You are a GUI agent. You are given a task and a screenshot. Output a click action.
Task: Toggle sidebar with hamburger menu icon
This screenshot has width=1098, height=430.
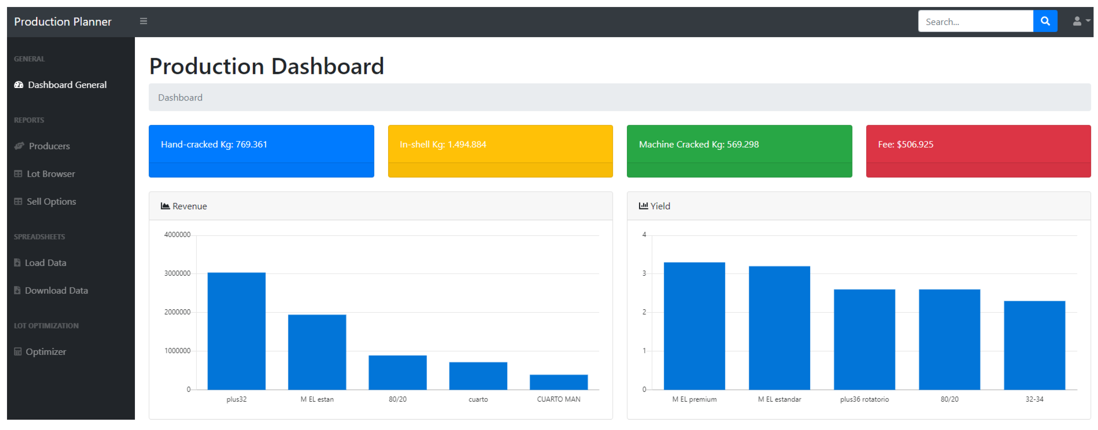143,21
